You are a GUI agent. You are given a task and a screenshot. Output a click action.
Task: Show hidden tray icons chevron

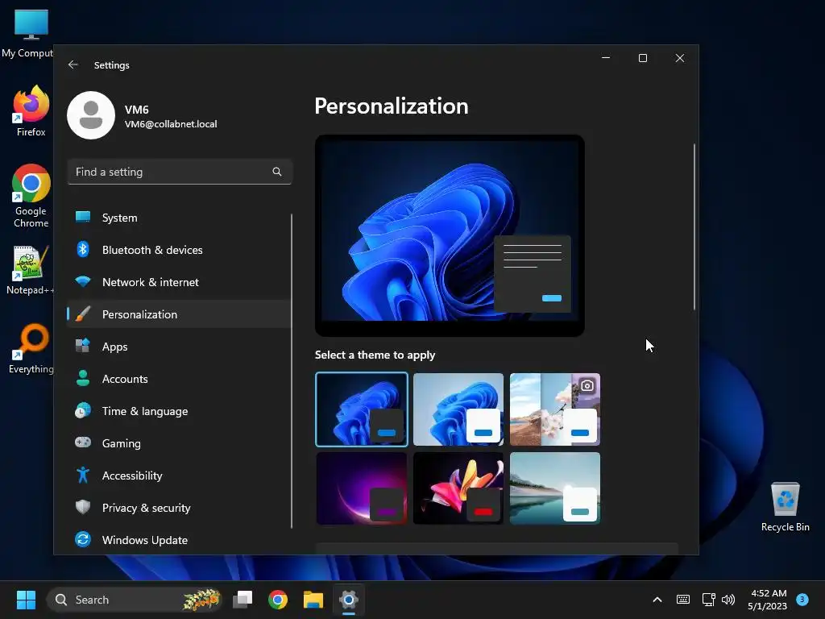pos(657,600)
